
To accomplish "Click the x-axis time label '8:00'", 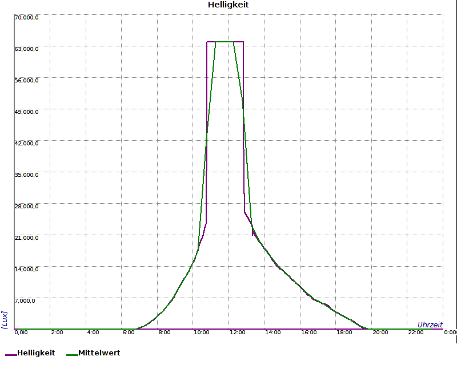I will click(165, 333).
